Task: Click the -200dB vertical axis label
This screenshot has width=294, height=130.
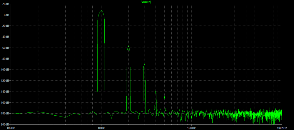Action: click(5, 125)
